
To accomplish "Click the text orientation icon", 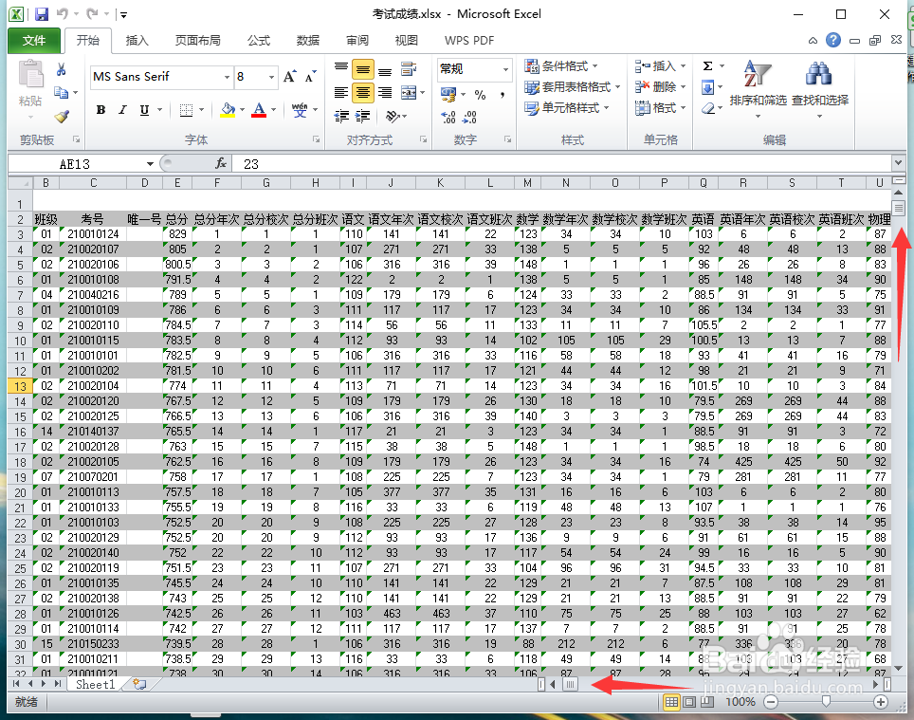I will point(393,116).
